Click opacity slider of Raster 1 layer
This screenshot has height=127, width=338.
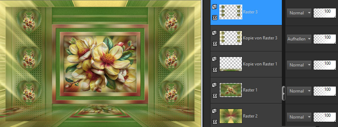(x=325, y=91)
